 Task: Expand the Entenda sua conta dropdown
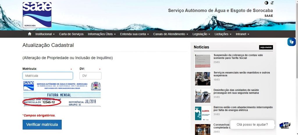pos(134,34)
